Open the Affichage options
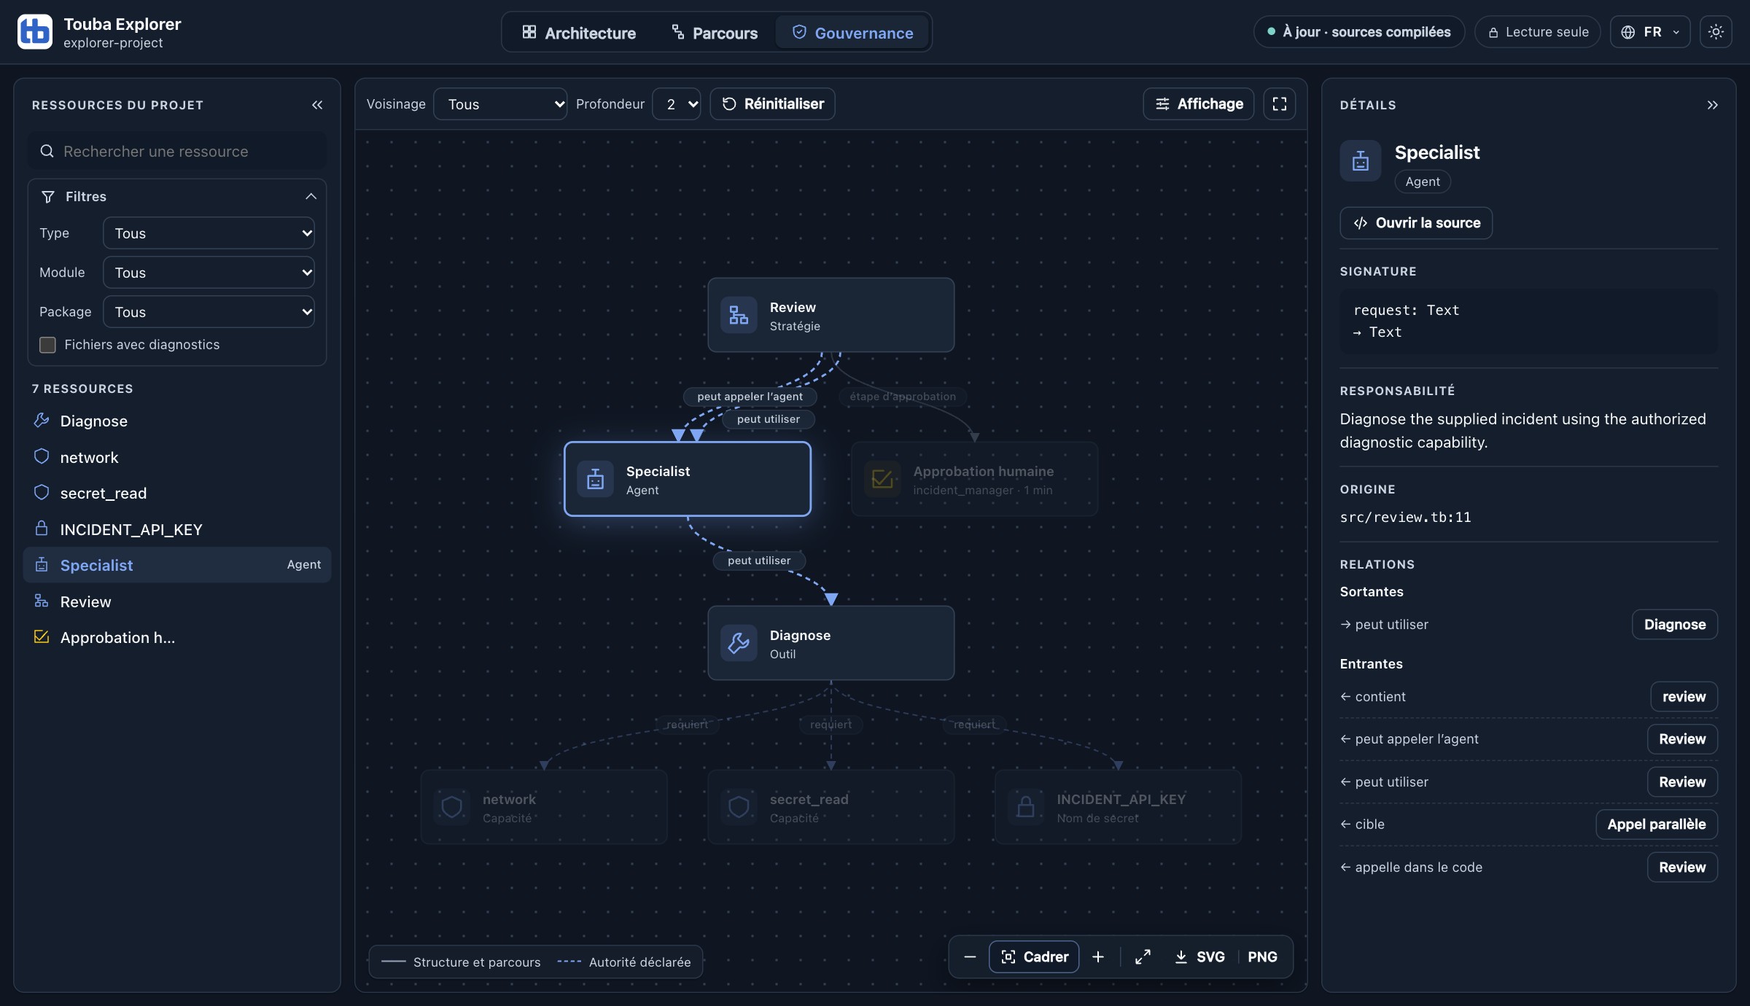Image resolution: width=1750 pixels, height=1006 pixels. pyautogui.click(x=1199, y=104)
